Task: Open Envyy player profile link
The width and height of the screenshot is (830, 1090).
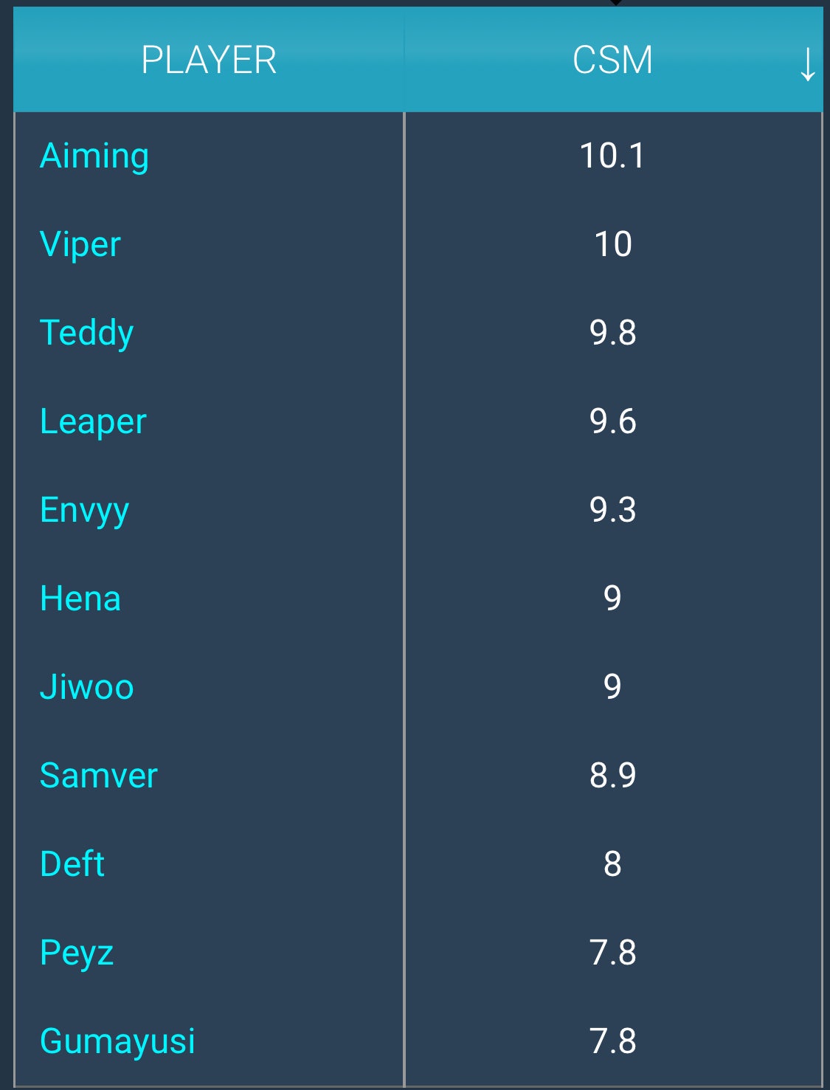Action: point(85,511)
